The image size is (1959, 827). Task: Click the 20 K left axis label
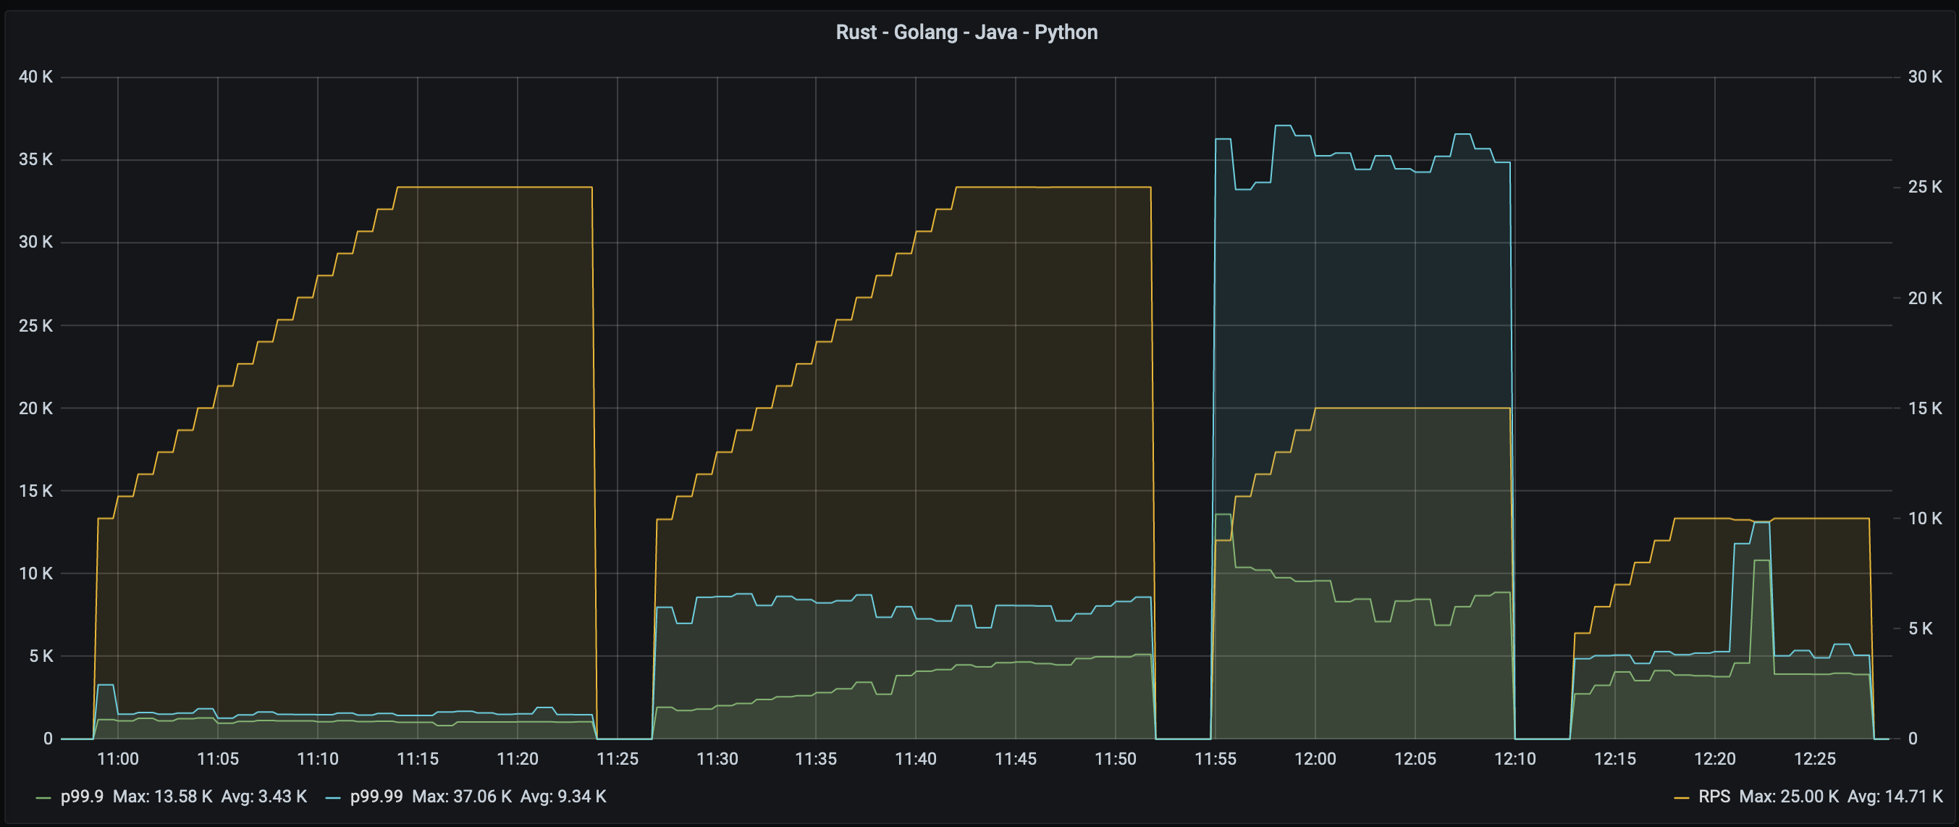[x=35, y=408]
